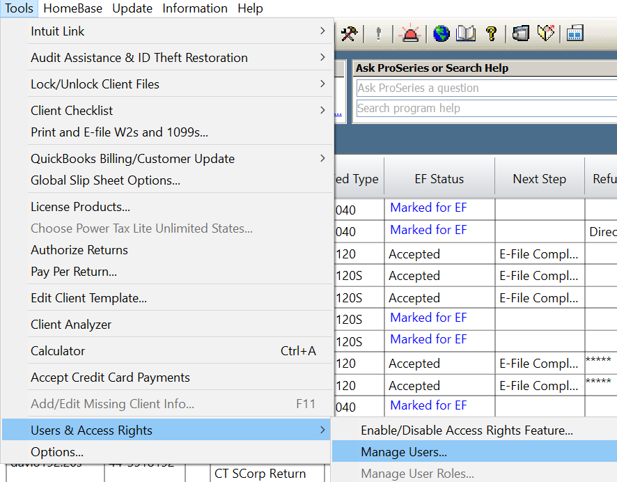Click the film-strip window icon in toolbar
Screen dimensions: 617x482
point(575,33)
